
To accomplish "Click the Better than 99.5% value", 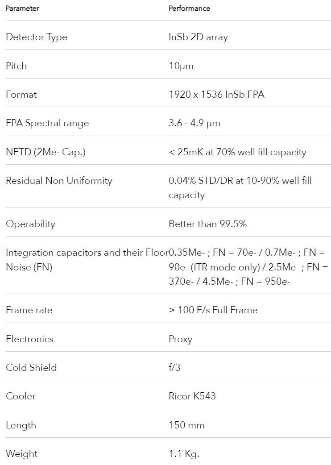I will click(x=208, y=224).
